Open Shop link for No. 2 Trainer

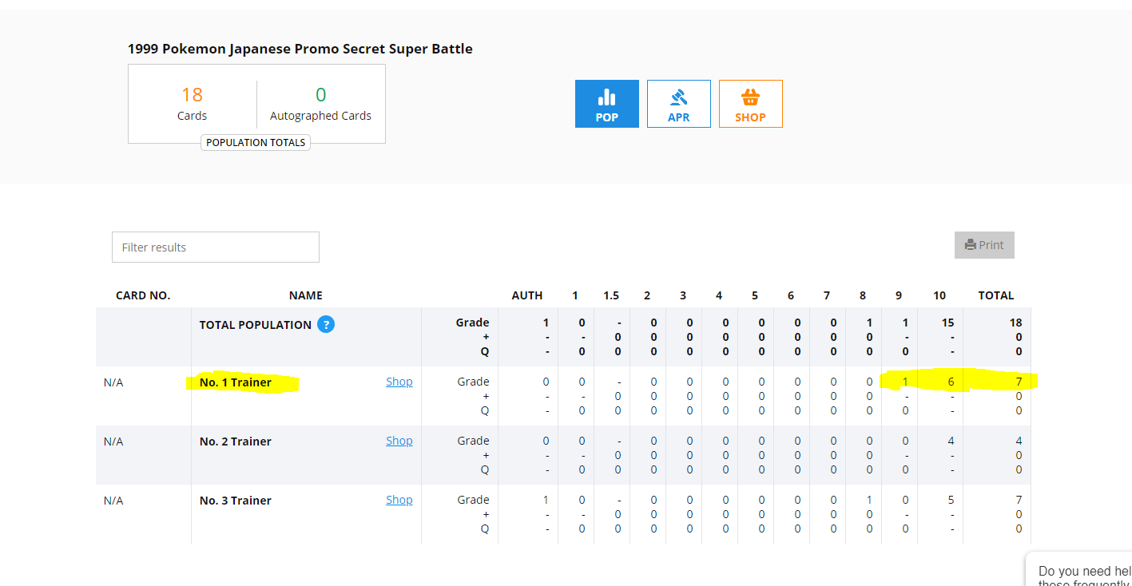tap(399, 441)
